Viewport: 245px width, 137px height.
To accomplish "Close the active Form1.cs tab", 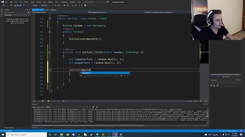I will 42,10.
